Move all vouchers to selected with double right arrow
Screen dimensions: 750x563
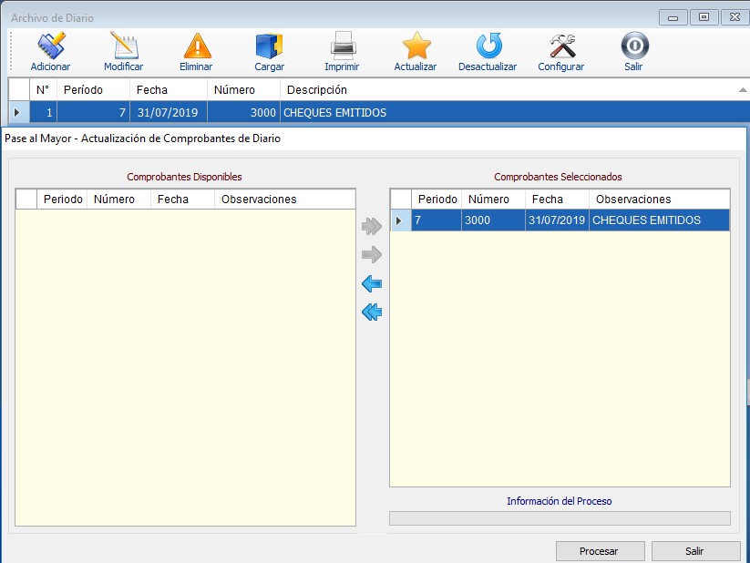coord(372,226)
